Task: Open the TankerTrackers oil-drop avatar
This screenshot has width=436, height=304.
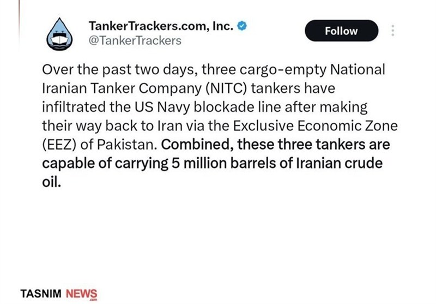Action: (x=59, y=34)
